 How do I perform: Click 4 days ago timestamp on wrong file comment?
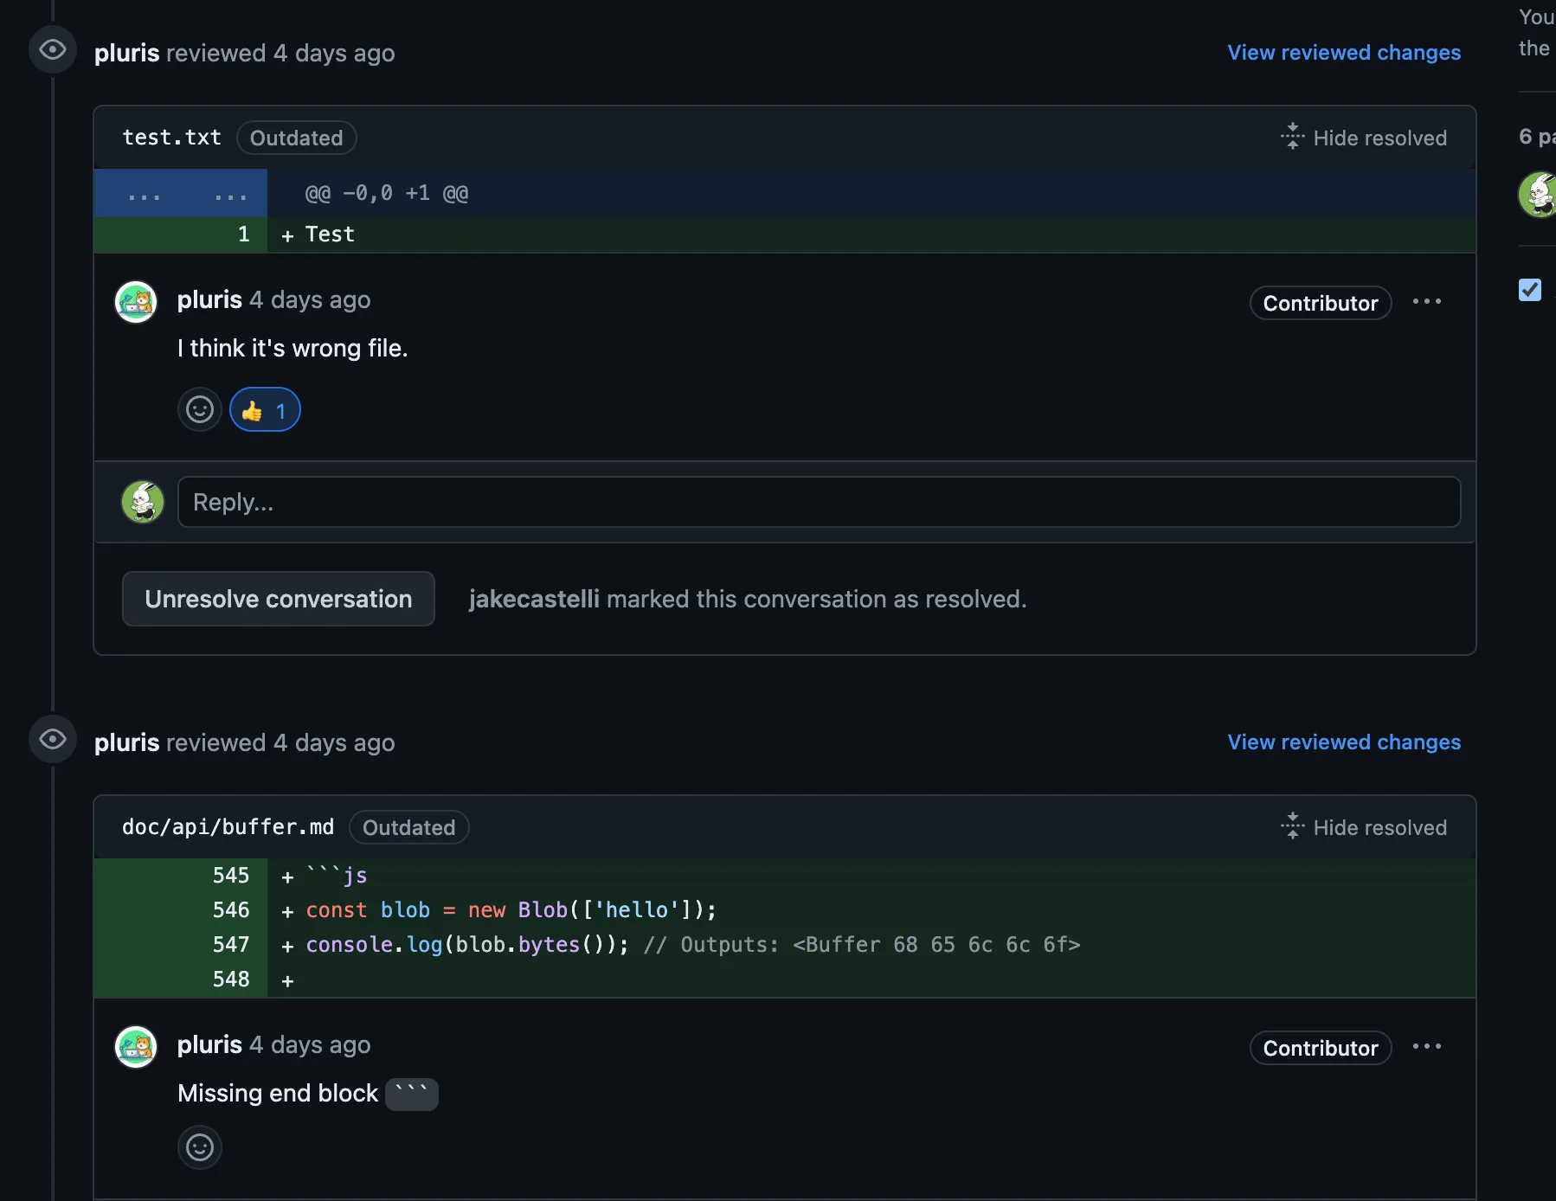[310, 299]
